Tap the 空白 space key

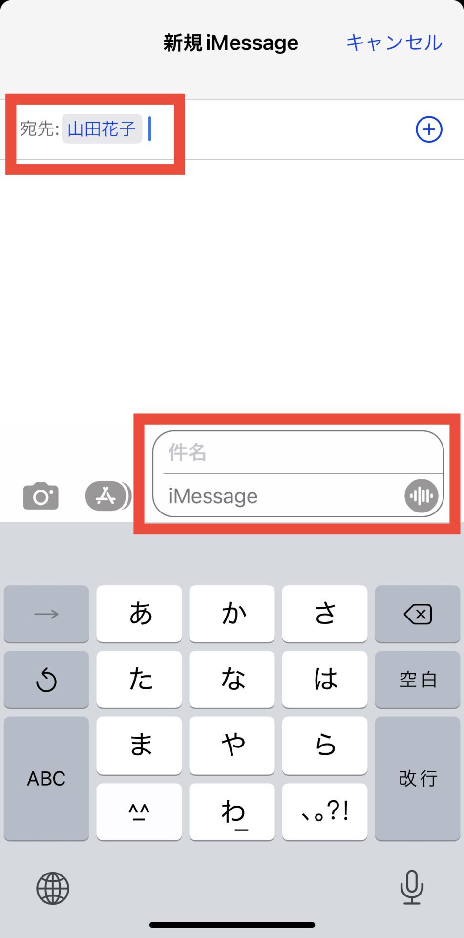tap(418, 679)
